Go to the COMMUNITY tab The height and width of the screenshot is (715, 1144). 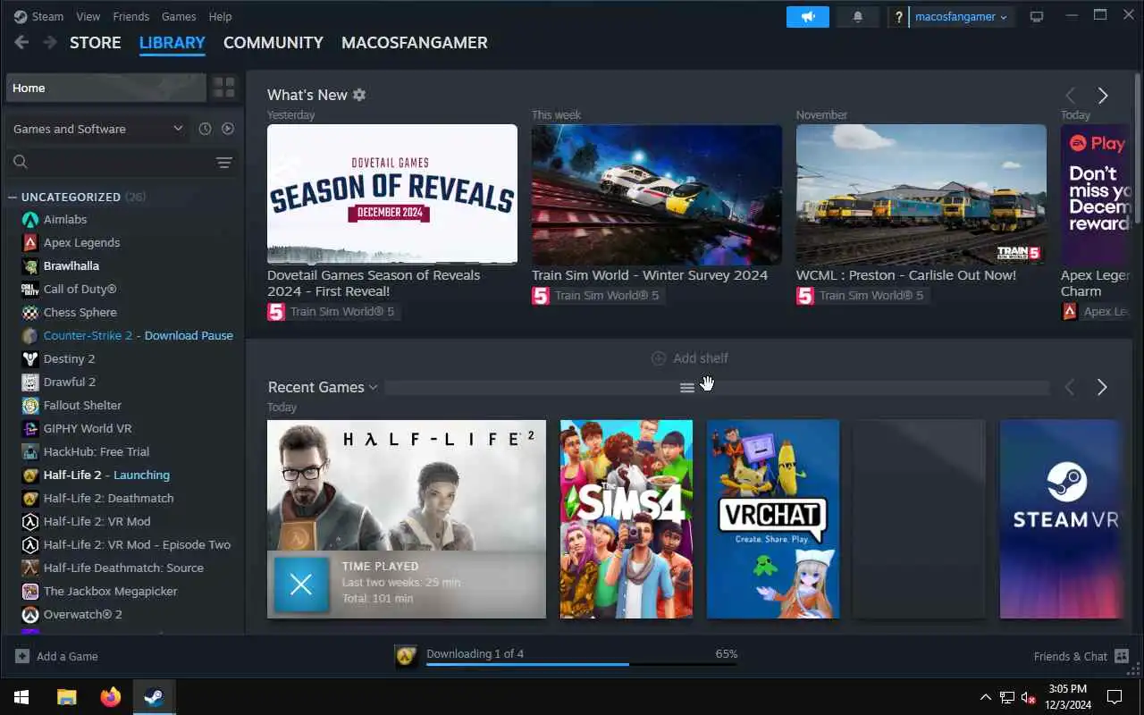(273, 42)
